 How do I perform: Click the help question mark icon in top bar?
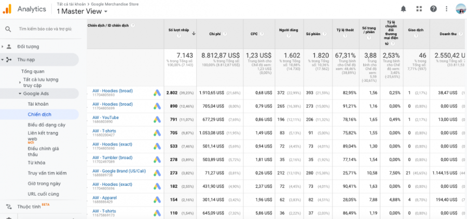(433, 9)
